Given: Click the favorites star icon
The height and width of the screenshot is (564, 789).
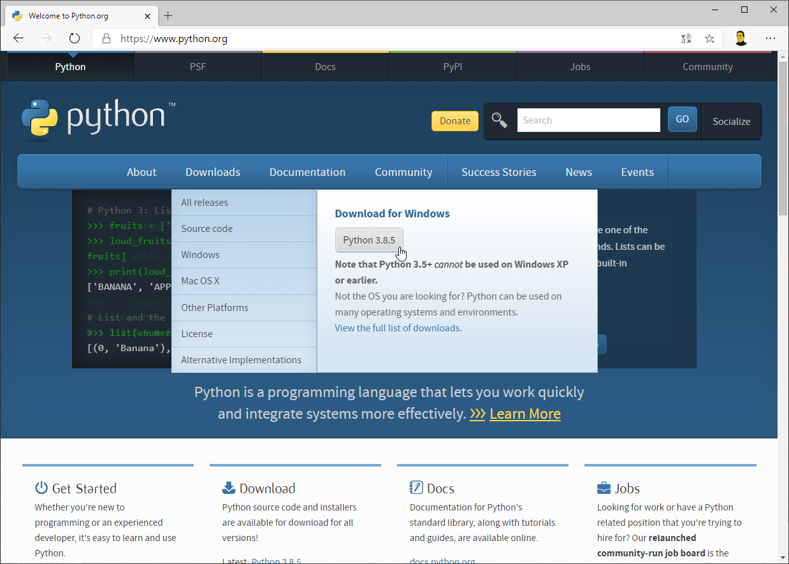Looking at the screenshot, I should pyautogui.click(x=709, y=39).
